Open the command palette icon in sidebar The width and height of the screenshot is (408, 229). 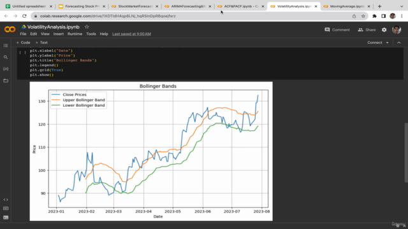tap(6, 209)
